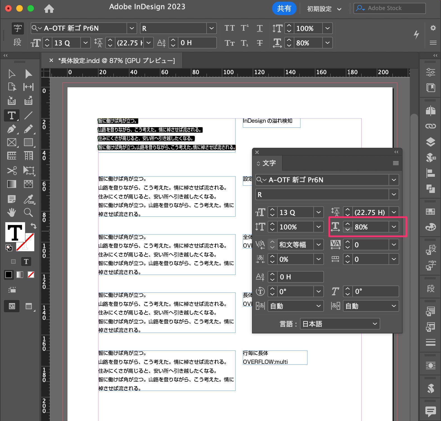Click the Adobe Stock search field
This screenshot has height=421, width=441.
pos(389,8)
